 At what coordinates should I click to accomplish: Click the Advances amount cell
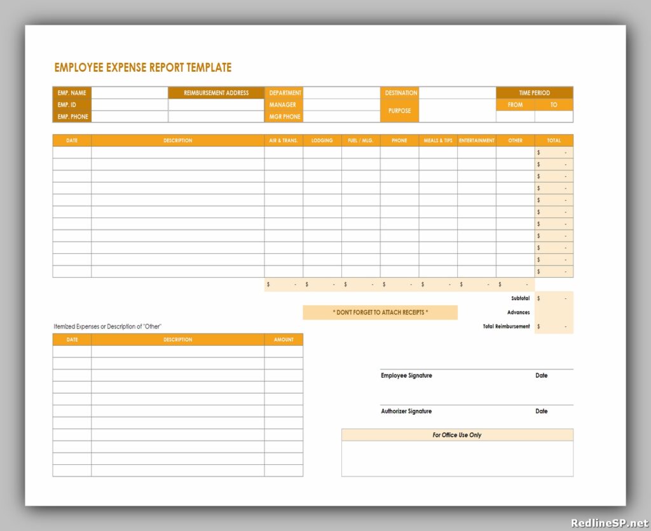coord(554,312)
